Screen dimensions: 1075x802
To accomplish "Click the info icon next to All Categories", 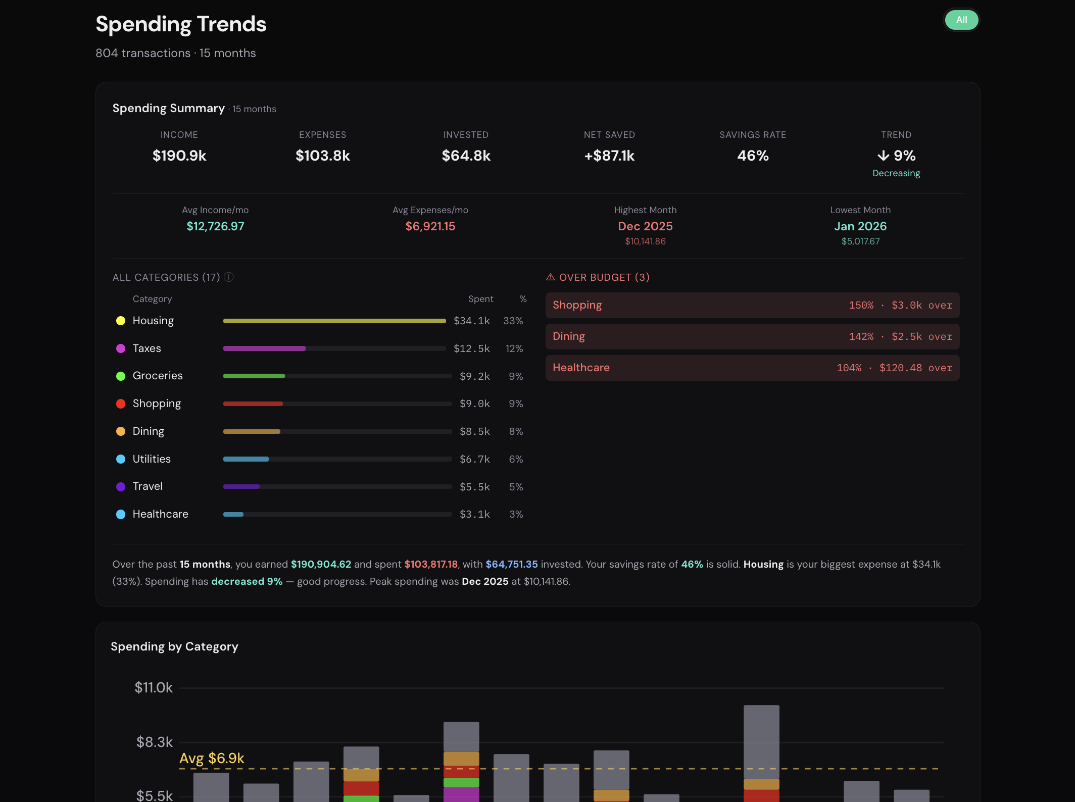I will click(x=229, y=277).
